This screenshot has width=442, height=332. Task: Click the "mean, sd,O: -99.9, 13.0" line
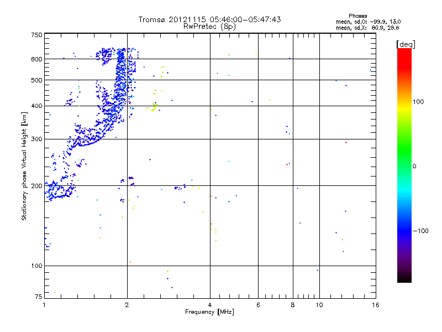(x=368, y=22)
